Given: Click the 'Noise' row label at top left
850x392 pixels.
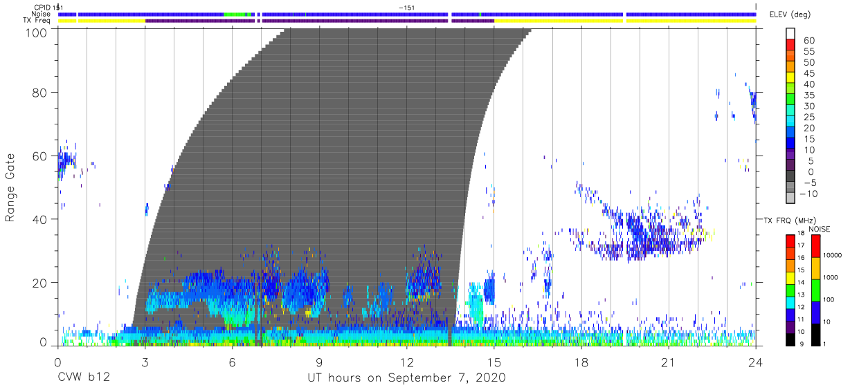Looking at the screenshot, I should click(x=42, y=14).
